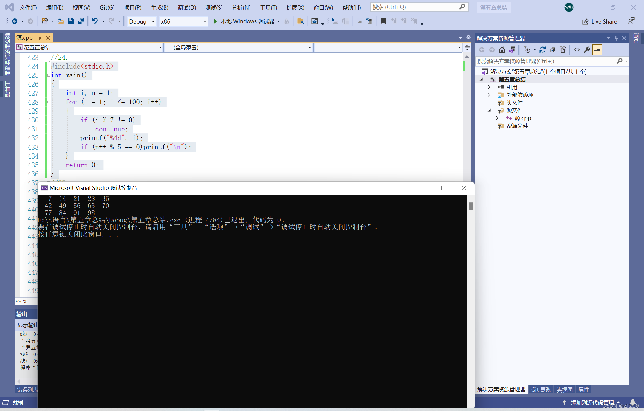
Task: Collapse the 源文件 folder node
Action: pos(489,110)
